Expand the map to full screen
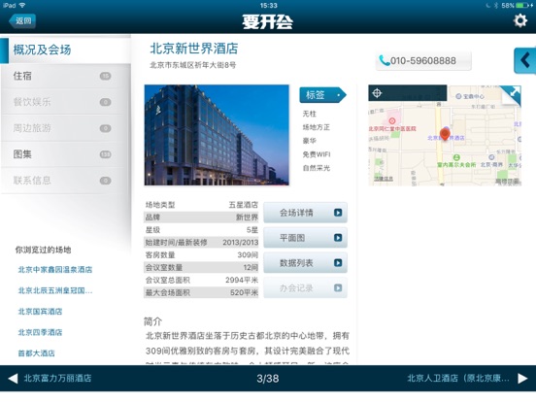This screenshot has width=536, height=402. click(513, 93)
